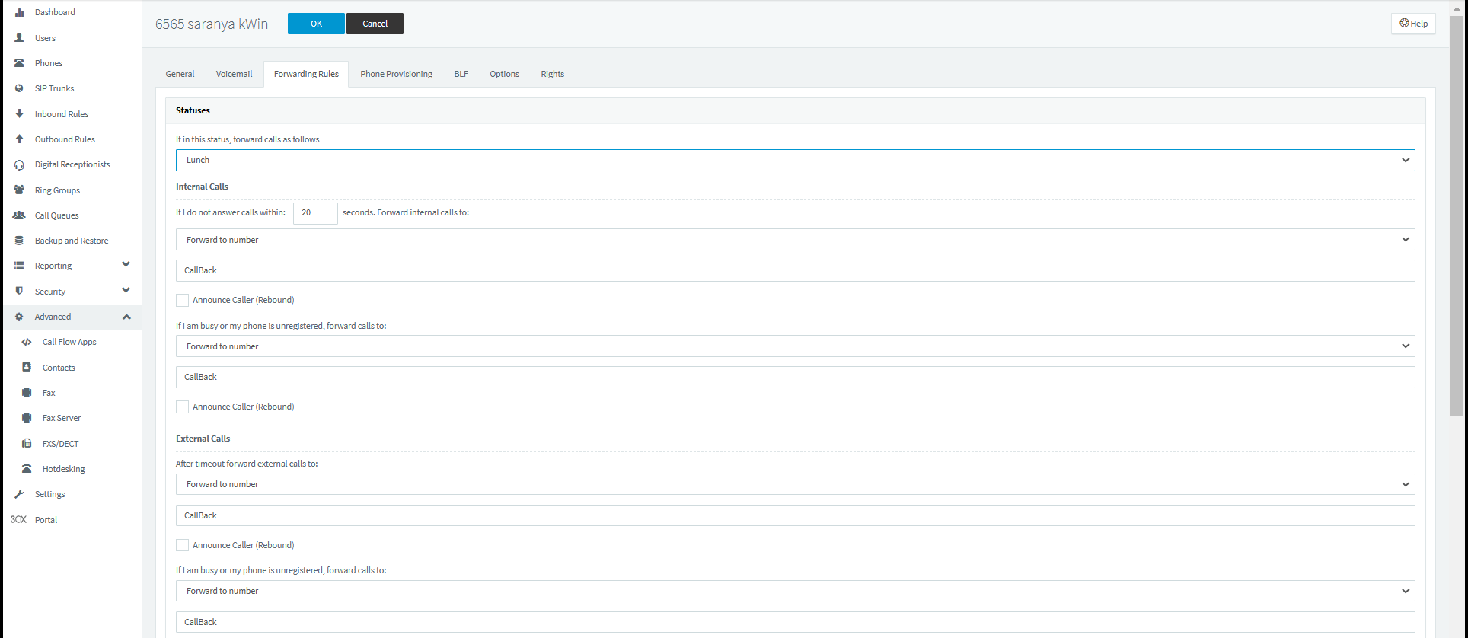The image size is (1468, 638).
Task: Click the Dashboard bar chart icon
Action: pos(20,12)
